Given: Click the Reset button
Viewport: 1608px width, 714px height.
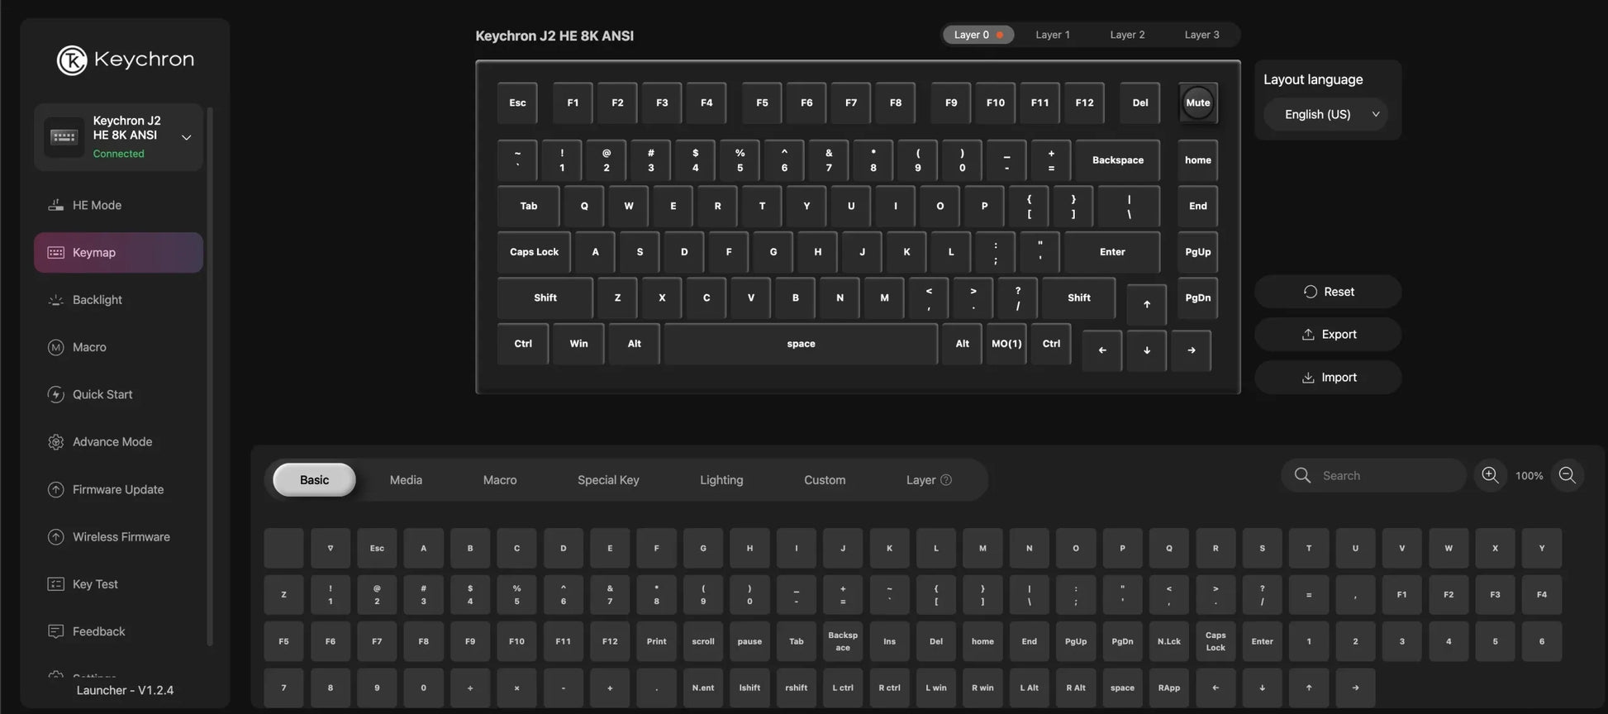Looking at the screenshot, I should click(x=1328, y=292).
